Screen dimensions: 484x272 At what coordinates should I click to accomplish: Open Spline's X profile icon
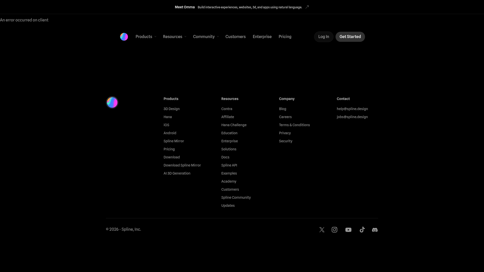click(x=322, y=230)
